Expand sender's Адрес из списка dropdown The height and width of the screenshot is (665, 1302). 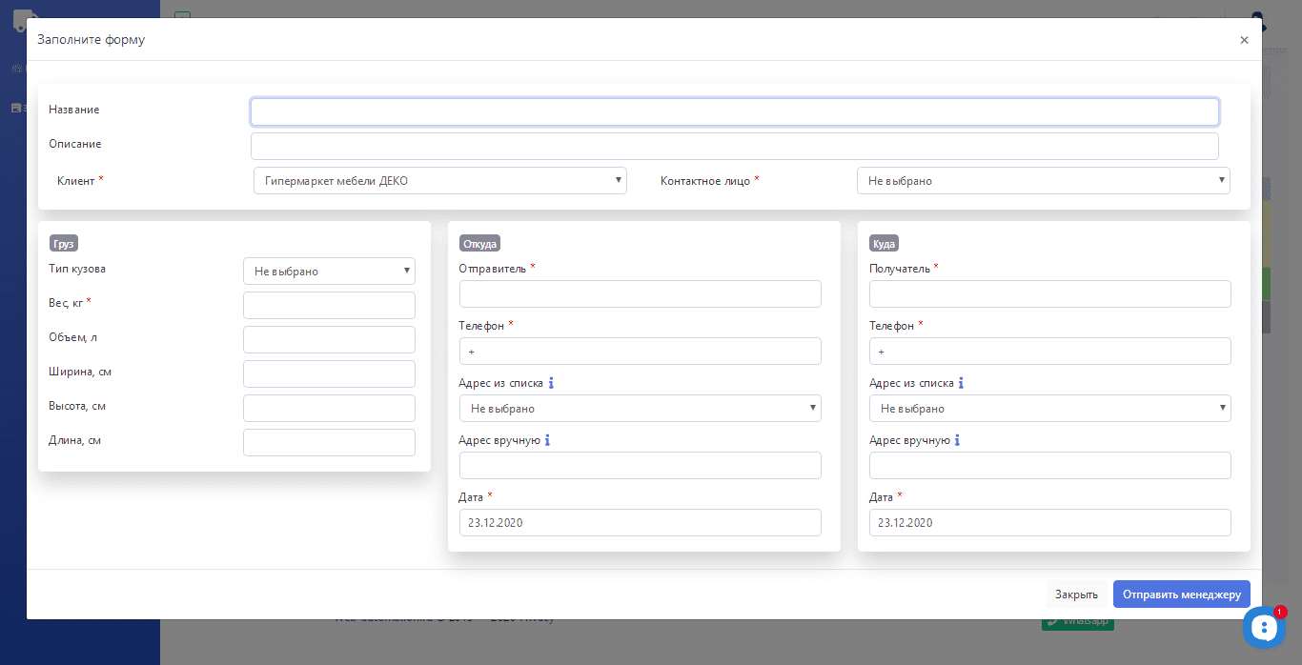(640, 408)
